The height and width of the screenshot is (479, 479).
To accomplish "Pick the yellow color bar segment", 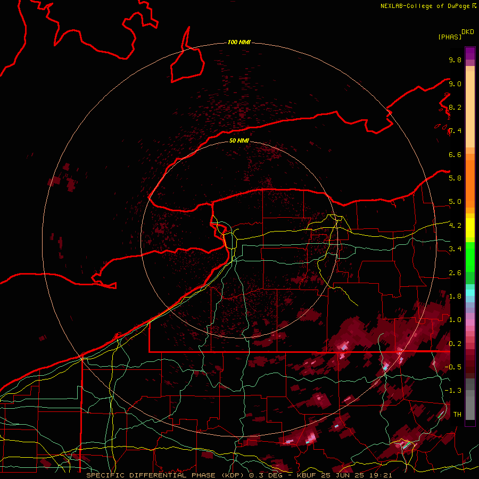I will (470, 228).
